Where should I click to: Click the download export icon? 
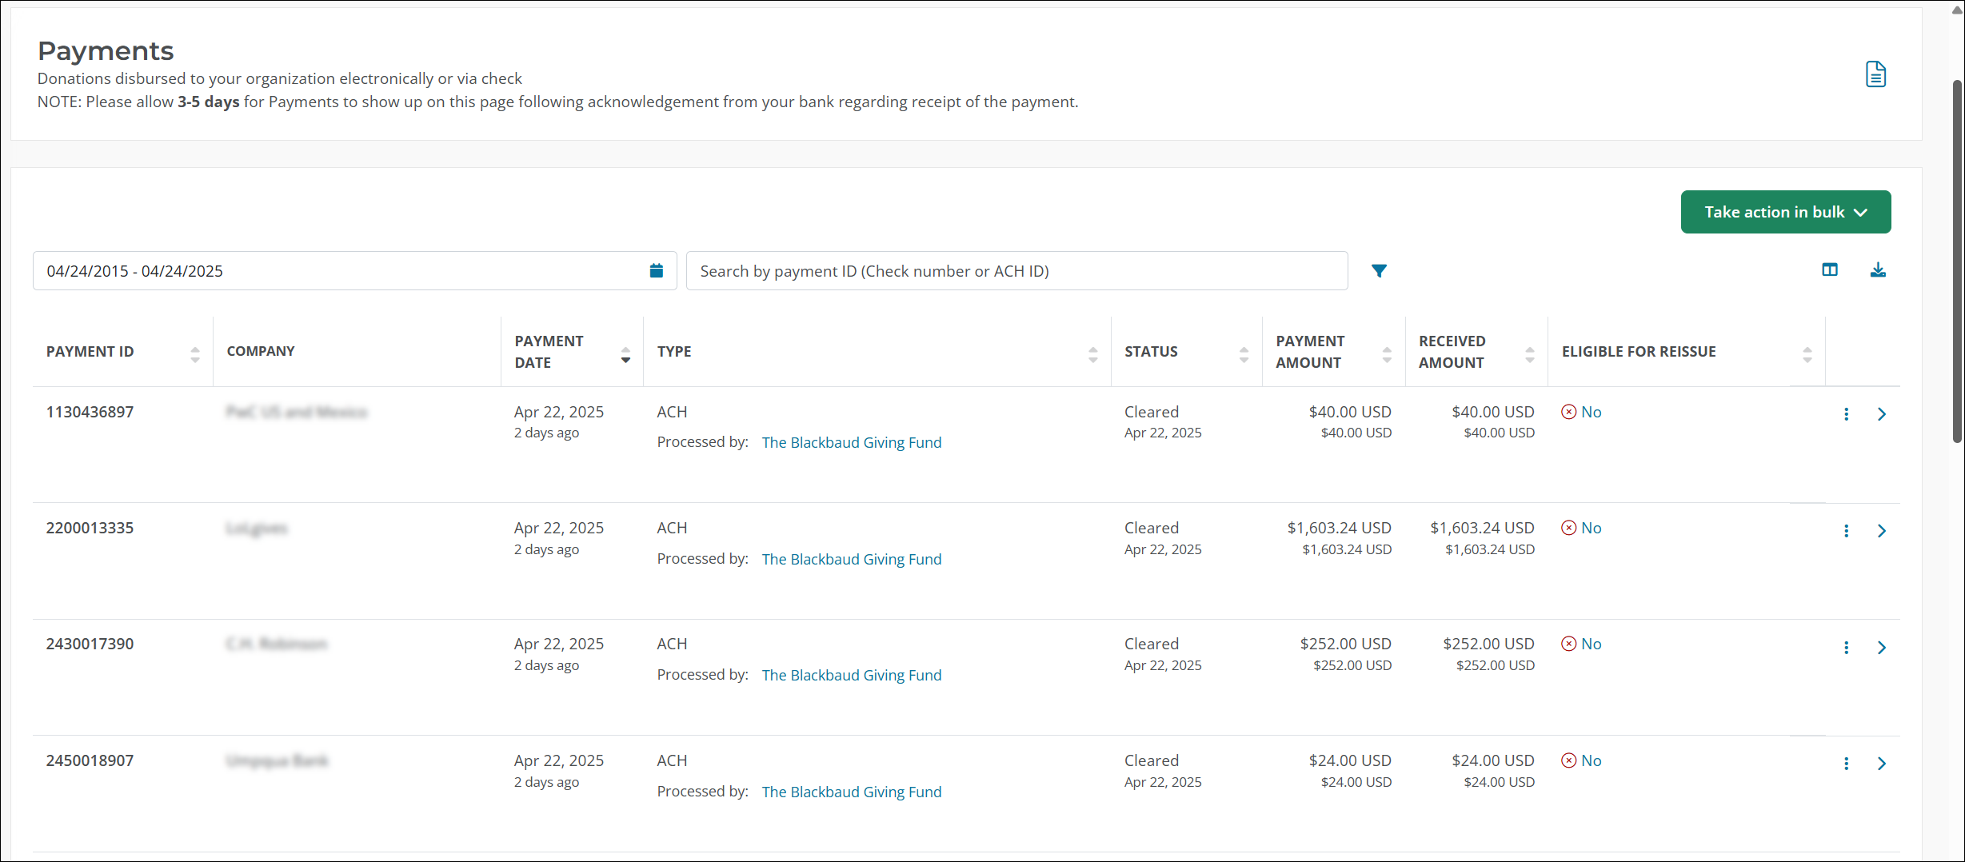[1878, 270]
